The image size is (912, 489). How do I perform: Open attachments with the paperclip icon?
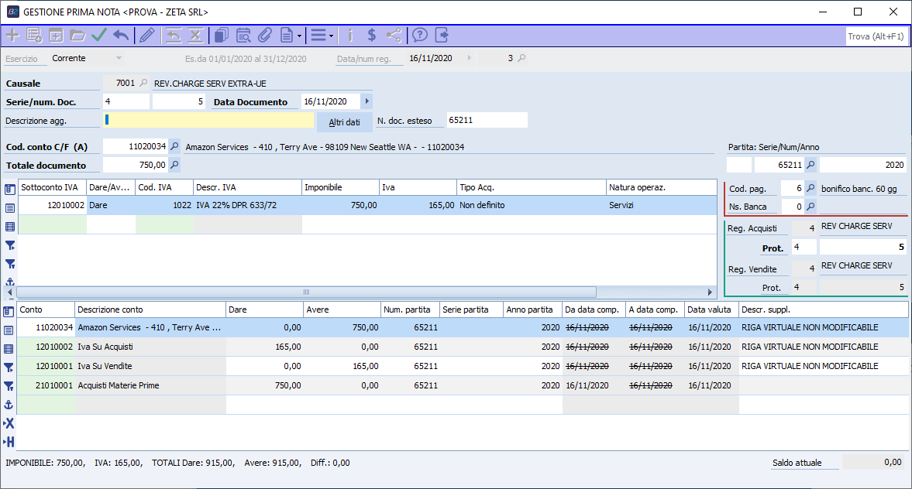265,35
